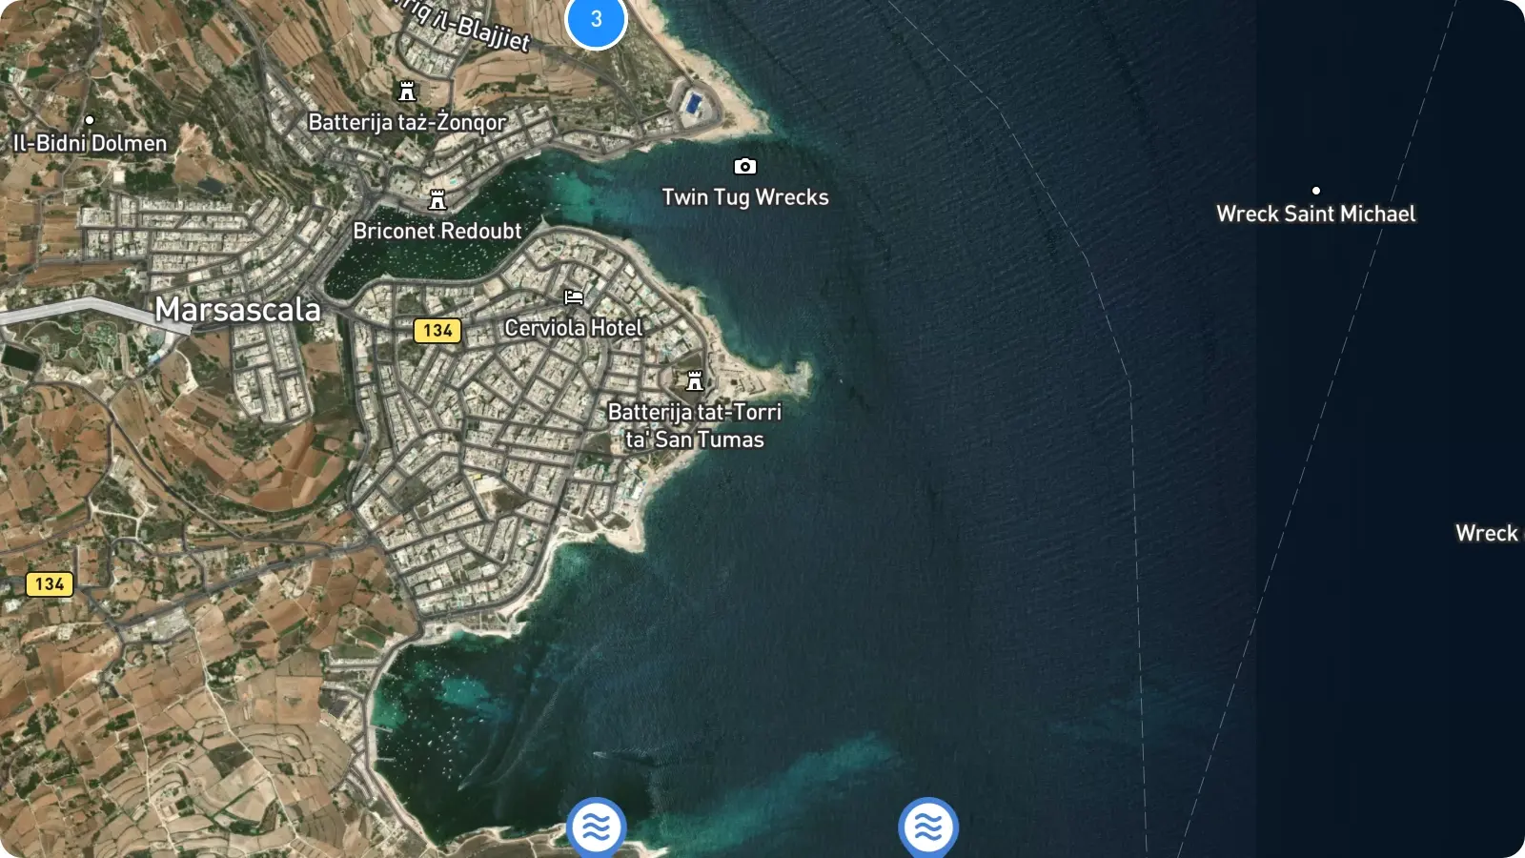1525x858 pixels.
Task: Open the right blue waves marker
Action: click(928, 827)
